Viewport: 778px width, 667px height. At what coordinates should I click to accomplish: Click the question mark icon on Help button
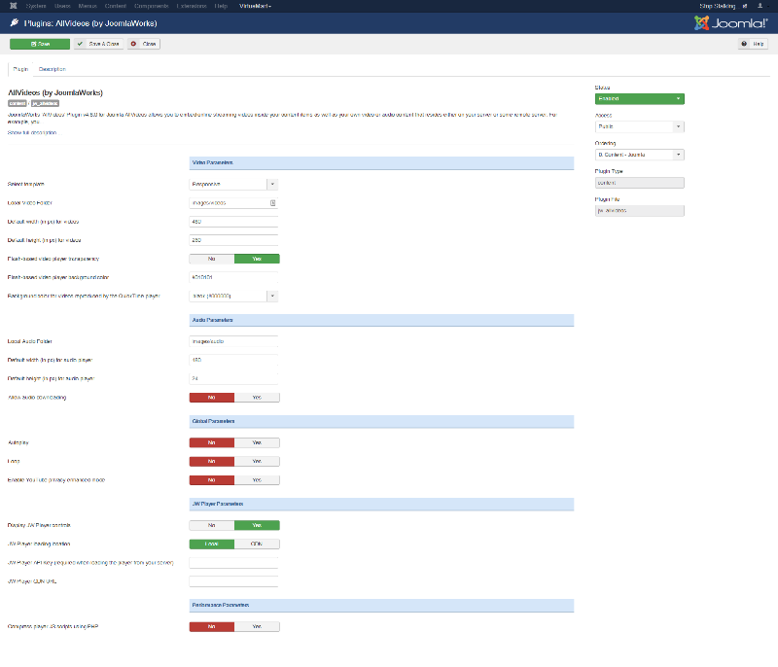click(744, 44)
